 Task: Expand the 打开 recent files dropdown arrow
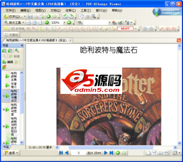click(x=25, y=17)
